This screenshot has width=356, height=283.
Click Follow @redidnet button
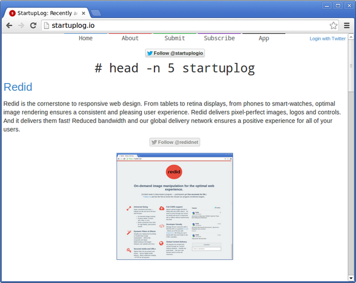click(x=175, y=142)
